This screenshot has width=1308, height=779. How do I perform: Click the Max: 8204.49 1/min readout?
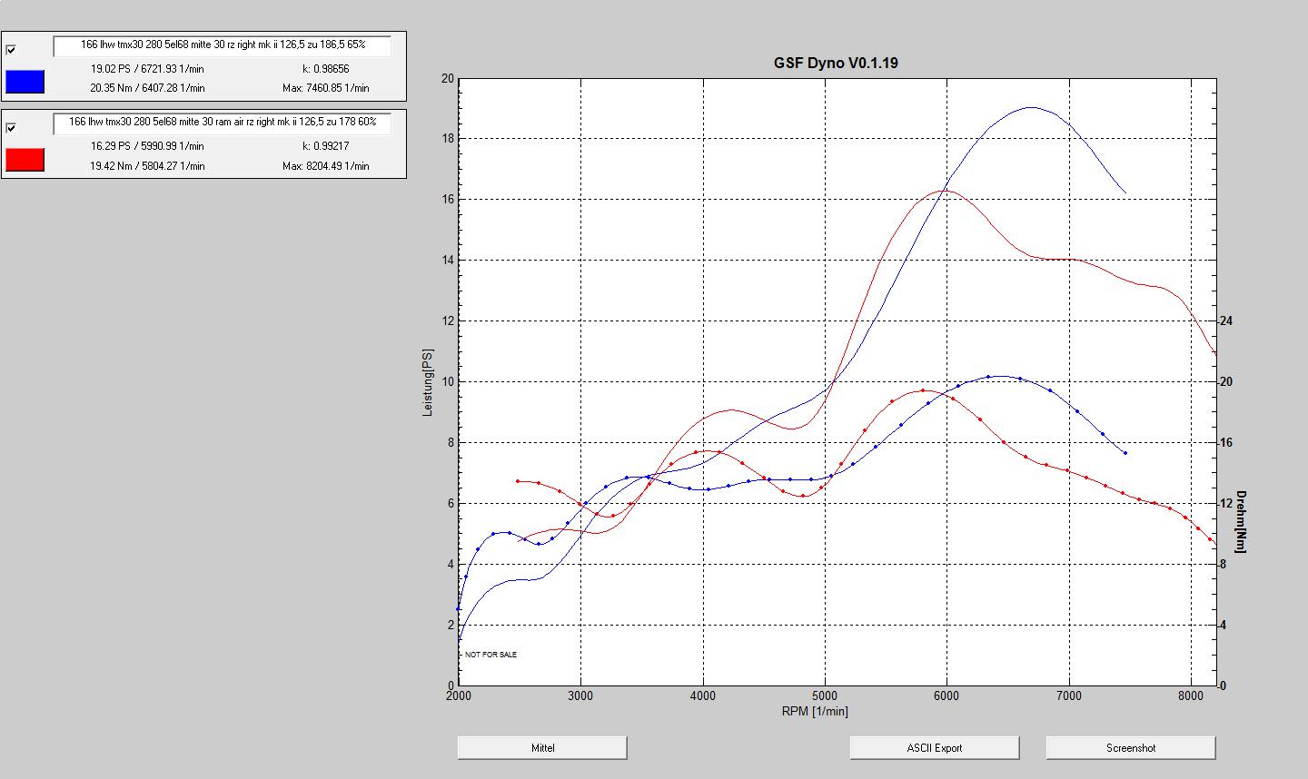point(325,166)
